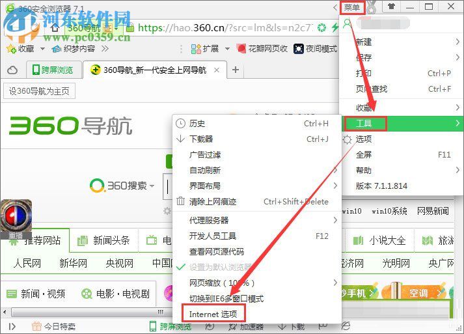Click 网易新闻 hot link
This screenshot has width=464, height=334.
click(433, 211)
